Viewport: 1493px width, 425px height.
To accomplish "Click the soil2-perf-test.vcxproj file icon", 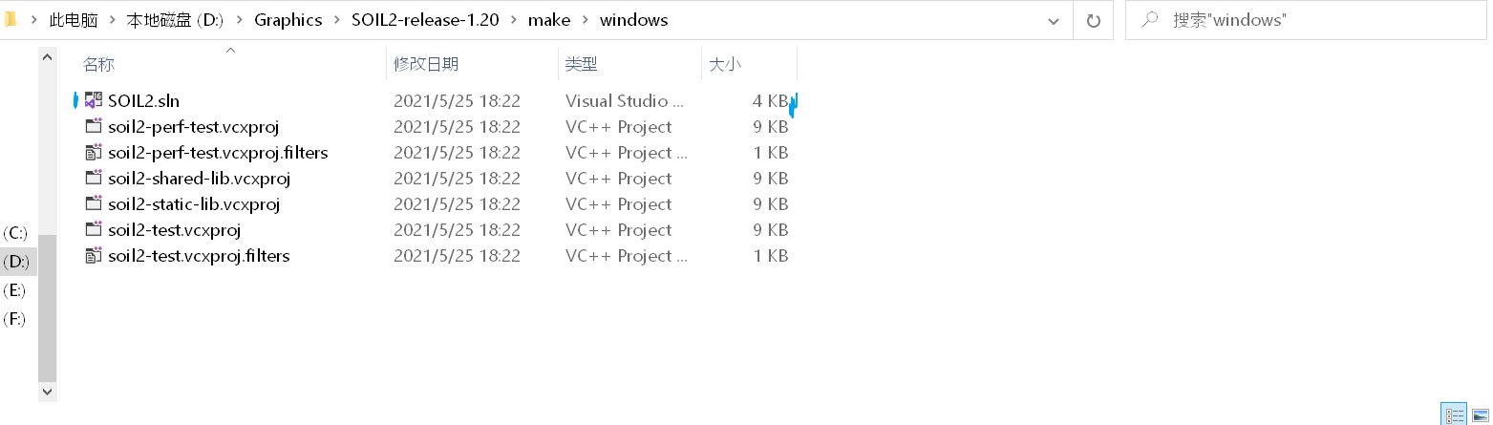I will [x=94, y=126].
